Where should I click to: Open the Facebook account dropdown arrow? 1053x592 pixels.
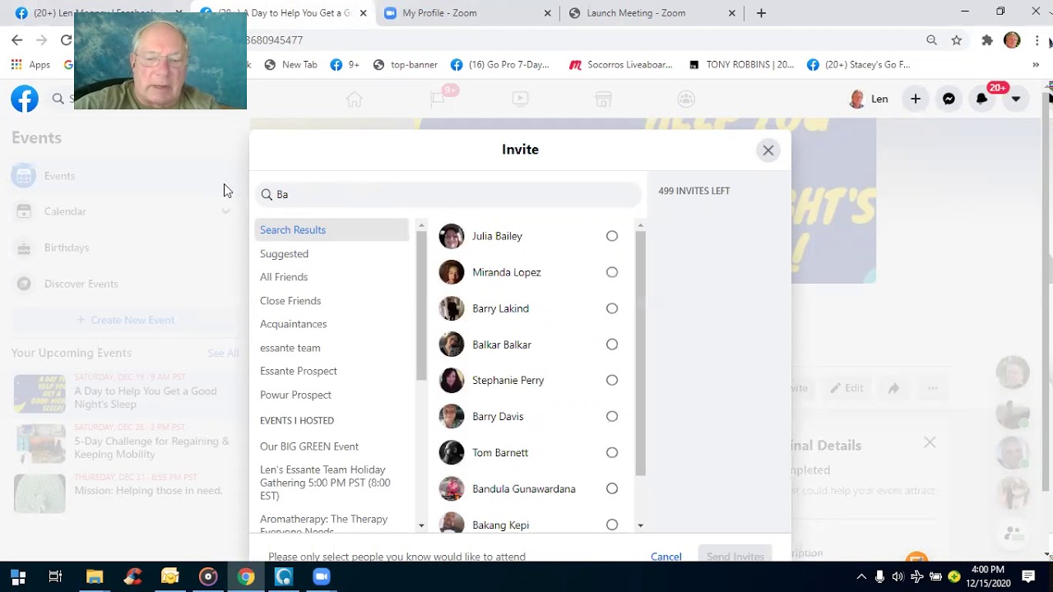[1016, 99]
